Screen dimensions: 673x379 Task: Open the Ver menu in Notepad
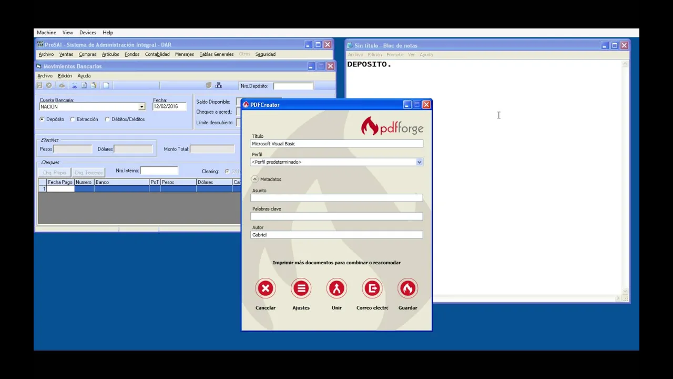(411, 55)
